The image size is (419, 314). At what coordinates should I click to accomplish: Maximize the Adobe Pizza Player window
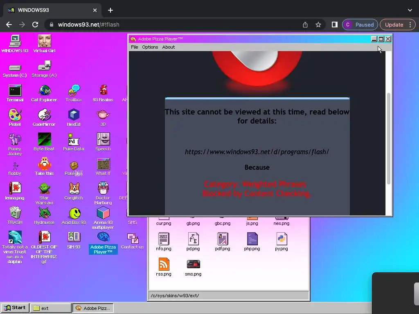381,39
